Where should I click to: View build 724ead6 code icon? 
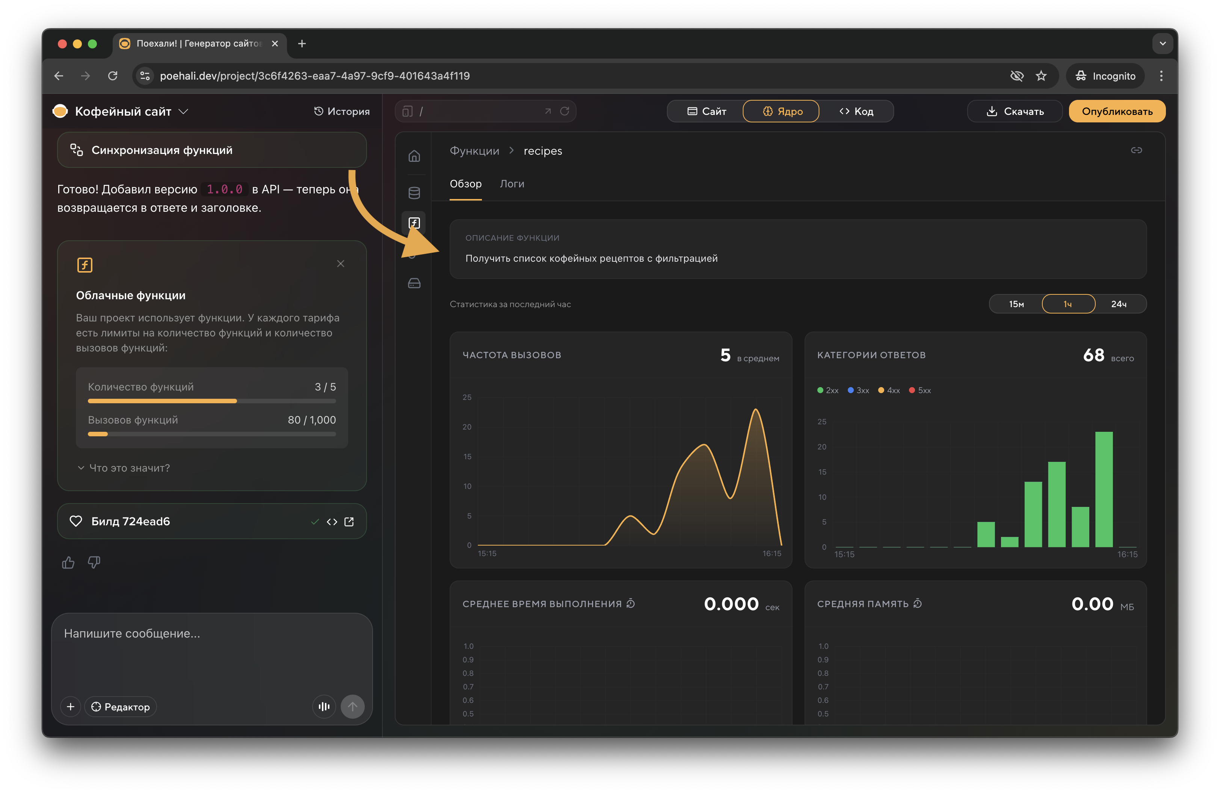point(332,522)
